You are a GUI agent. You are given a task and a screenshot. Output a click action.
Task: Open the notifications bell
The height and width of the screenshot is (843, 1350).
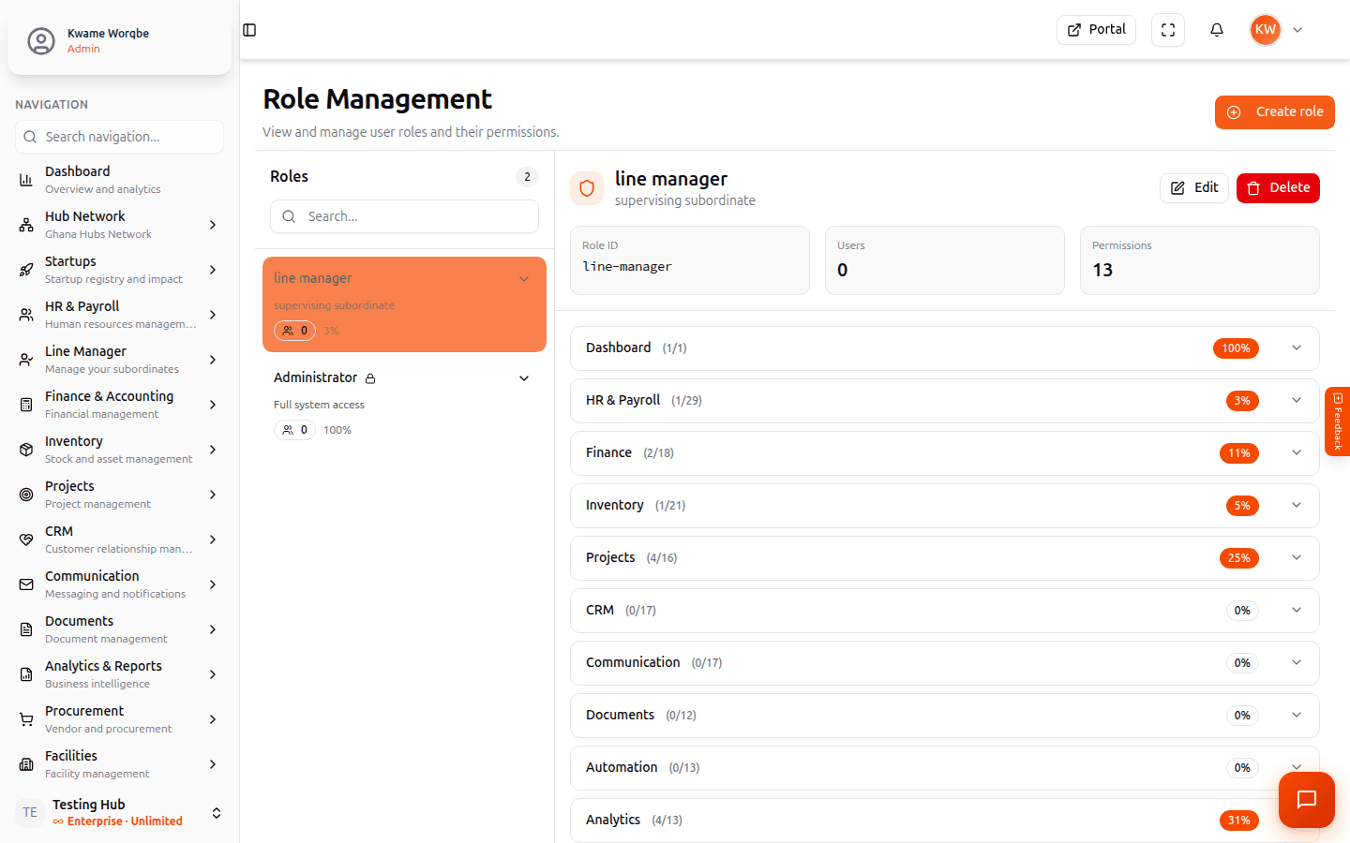click(1217, 30)
